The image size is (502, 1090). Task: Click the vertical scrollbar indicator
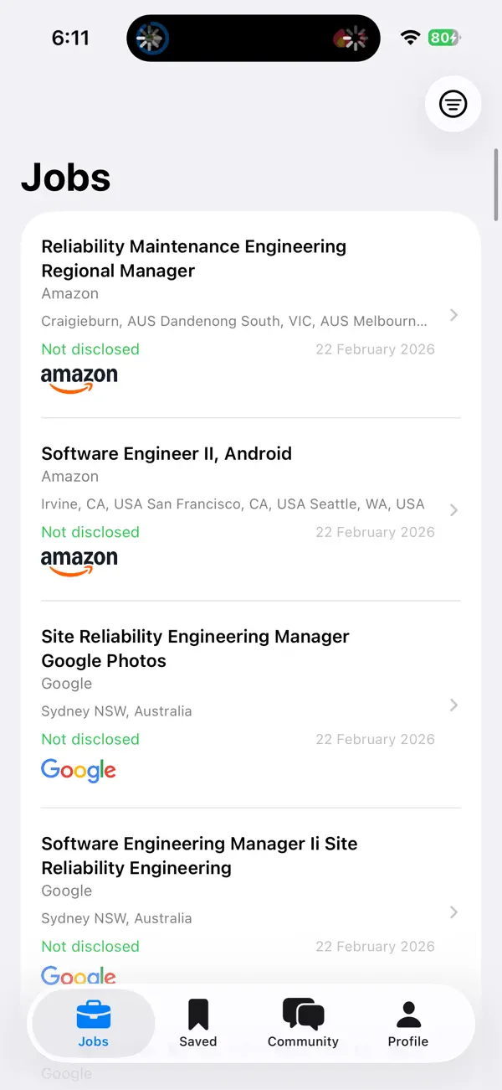[496, 183]
